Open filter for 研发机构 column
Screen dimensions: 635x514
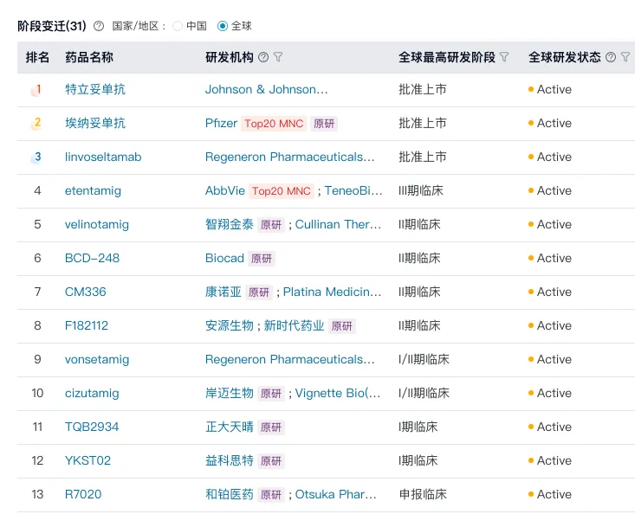[278, 57]
